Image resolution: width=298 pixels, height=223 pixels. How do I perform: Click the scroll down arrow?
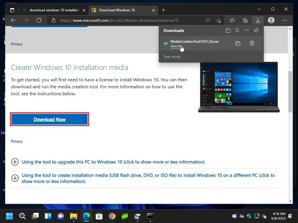coord(290,201)
